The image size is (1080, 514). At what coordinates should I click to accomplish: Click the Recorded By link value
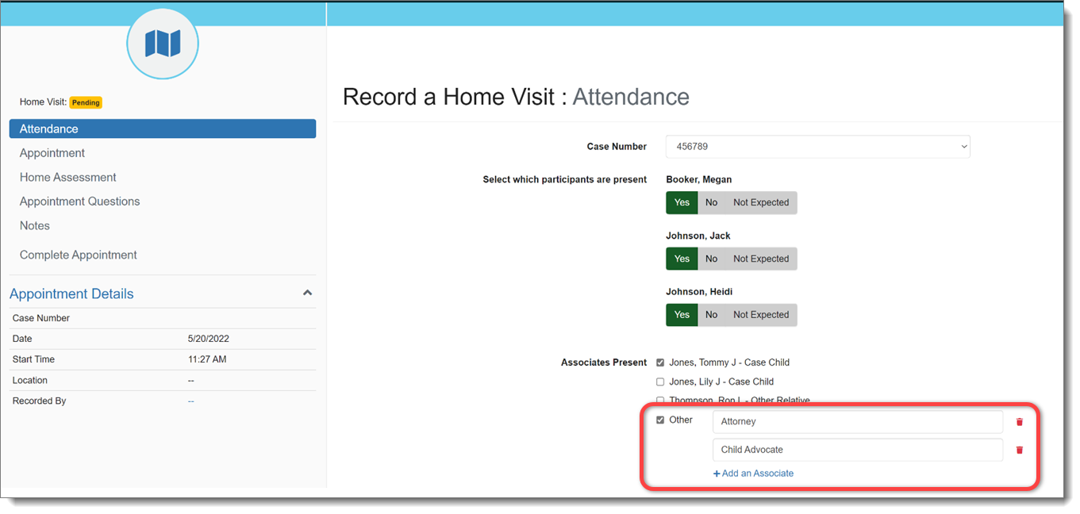[x=190, y=401]
